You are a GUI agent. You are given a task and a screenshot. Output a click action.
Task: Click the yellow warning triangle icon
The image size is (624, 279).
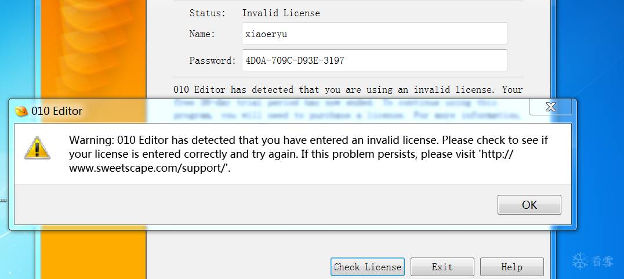click(37, 148)
